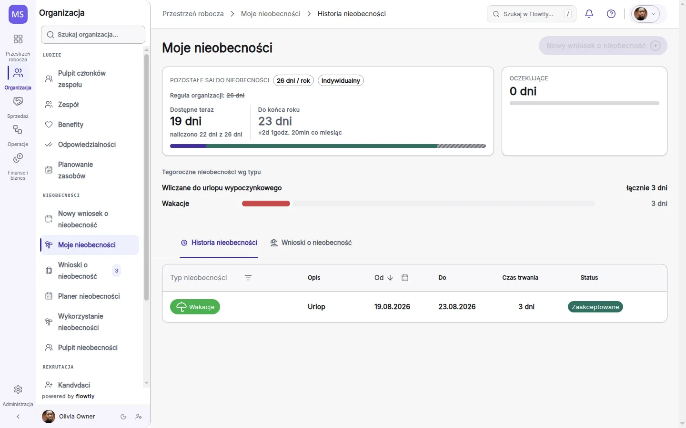
Task: Click Moje nieobecności breadcrumb link
Action: (x=271, y=14)
